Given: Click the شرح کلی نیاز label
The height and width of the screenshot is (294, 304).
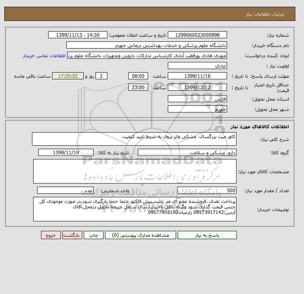Looking at the screenshot, I should [274, 139].
